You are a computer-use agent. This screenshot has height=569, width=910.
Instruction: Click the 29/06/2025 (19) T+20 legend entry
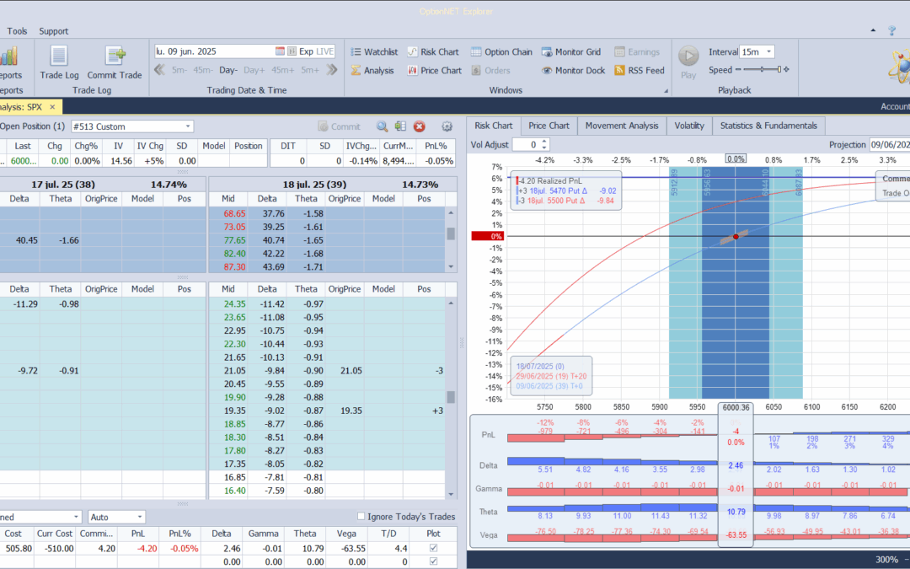(551, 376)
